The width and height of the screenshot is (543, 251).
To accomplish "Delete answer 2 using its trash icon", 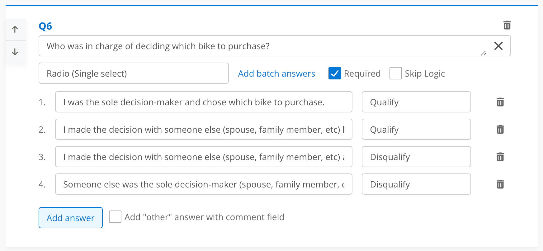I will (500, 129).
